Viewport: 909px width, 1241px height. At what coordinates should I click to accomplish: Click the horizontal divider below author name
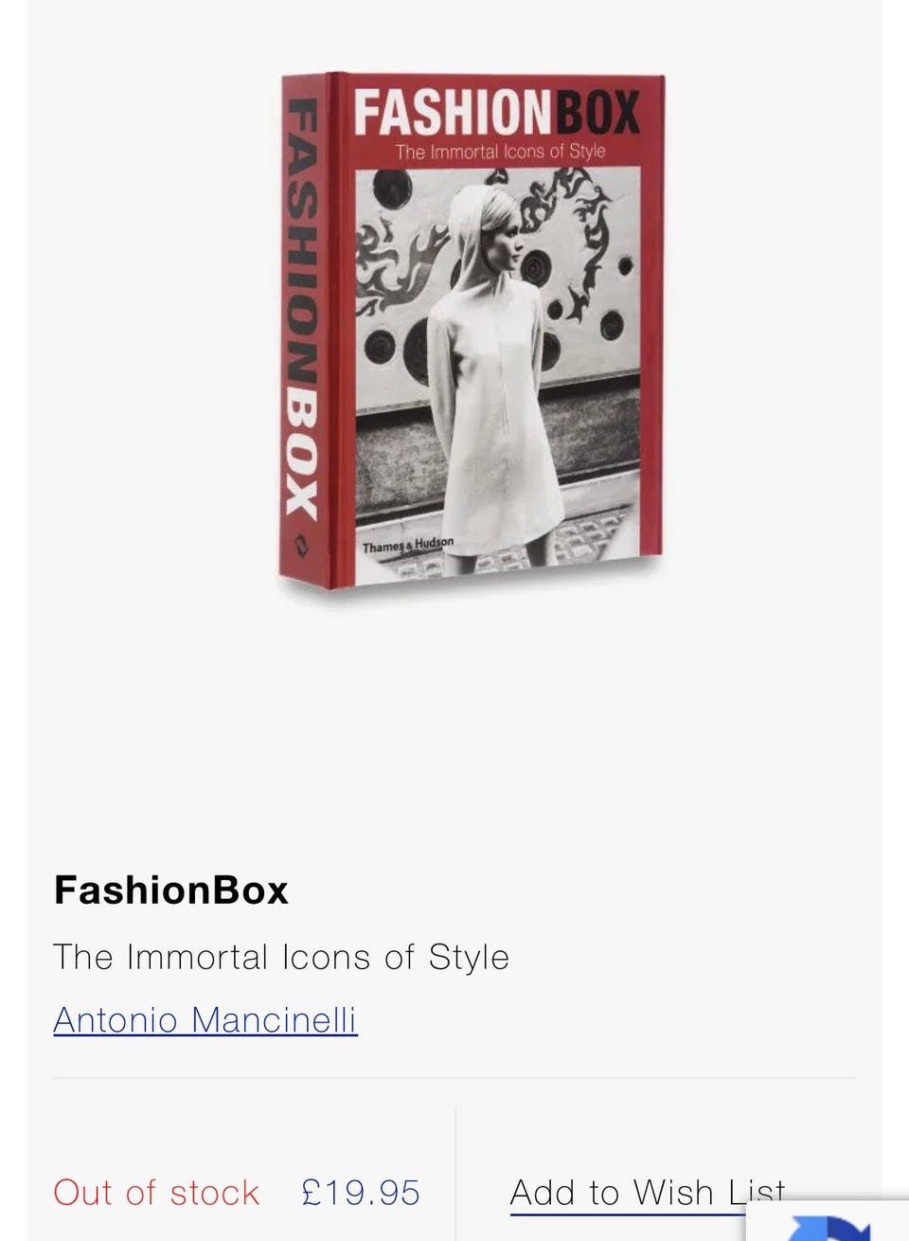tap(454, 1078)
